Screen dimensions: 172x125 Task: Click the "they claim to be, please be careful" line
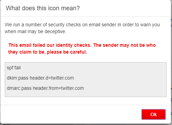click(47, 52)
